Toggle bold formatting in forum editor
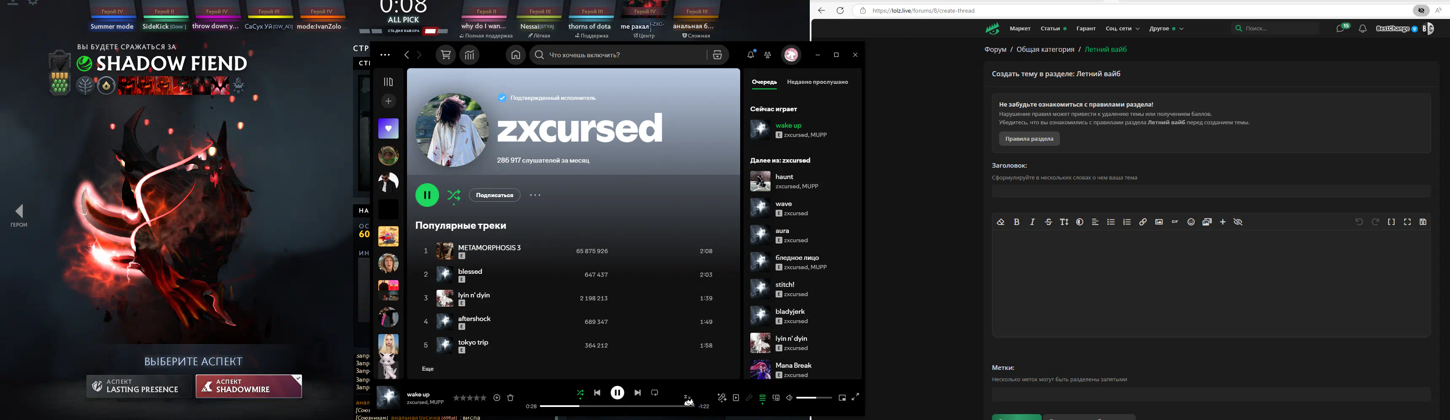Image resolution: width=1450 pixels, height=420 pixels. pyautogui.click(x=1016, y=222)
